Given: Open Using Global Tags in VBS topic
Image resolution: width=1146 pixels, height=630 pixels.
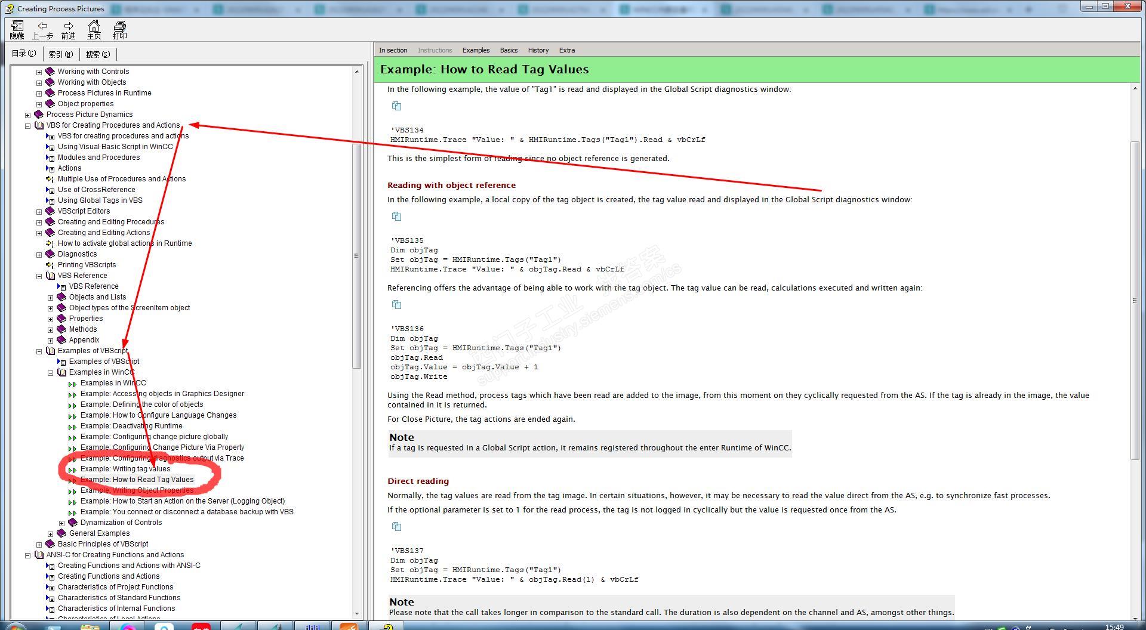Looking at the screenshot, I should (x=100, y=200).
